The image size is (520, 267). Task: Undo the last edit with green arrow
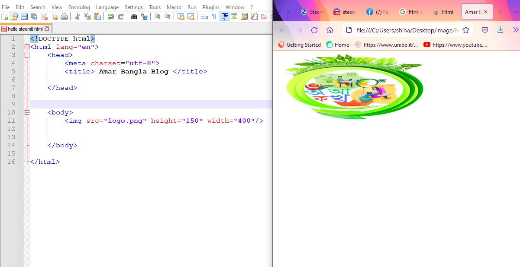[111, 16]
